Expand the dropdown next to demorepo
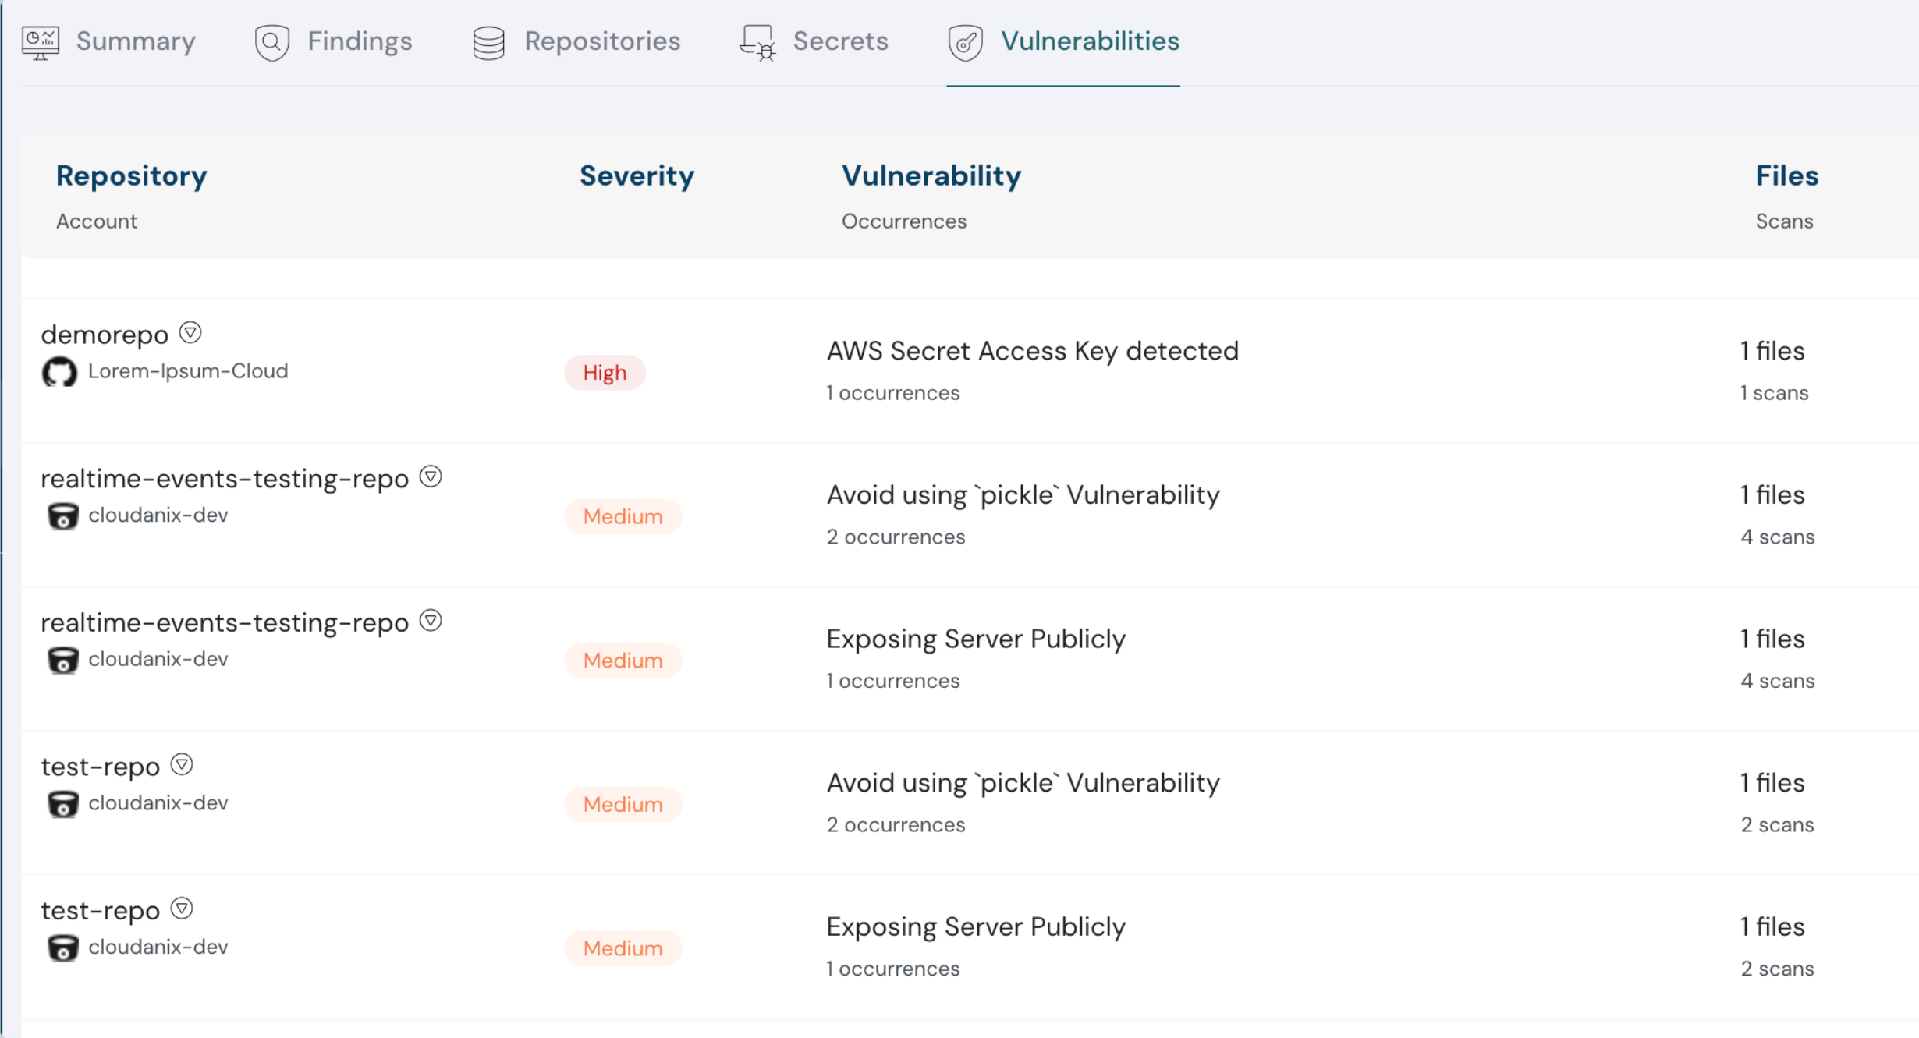This screenshot has height=1038, width=1919. tap(190, 331)
